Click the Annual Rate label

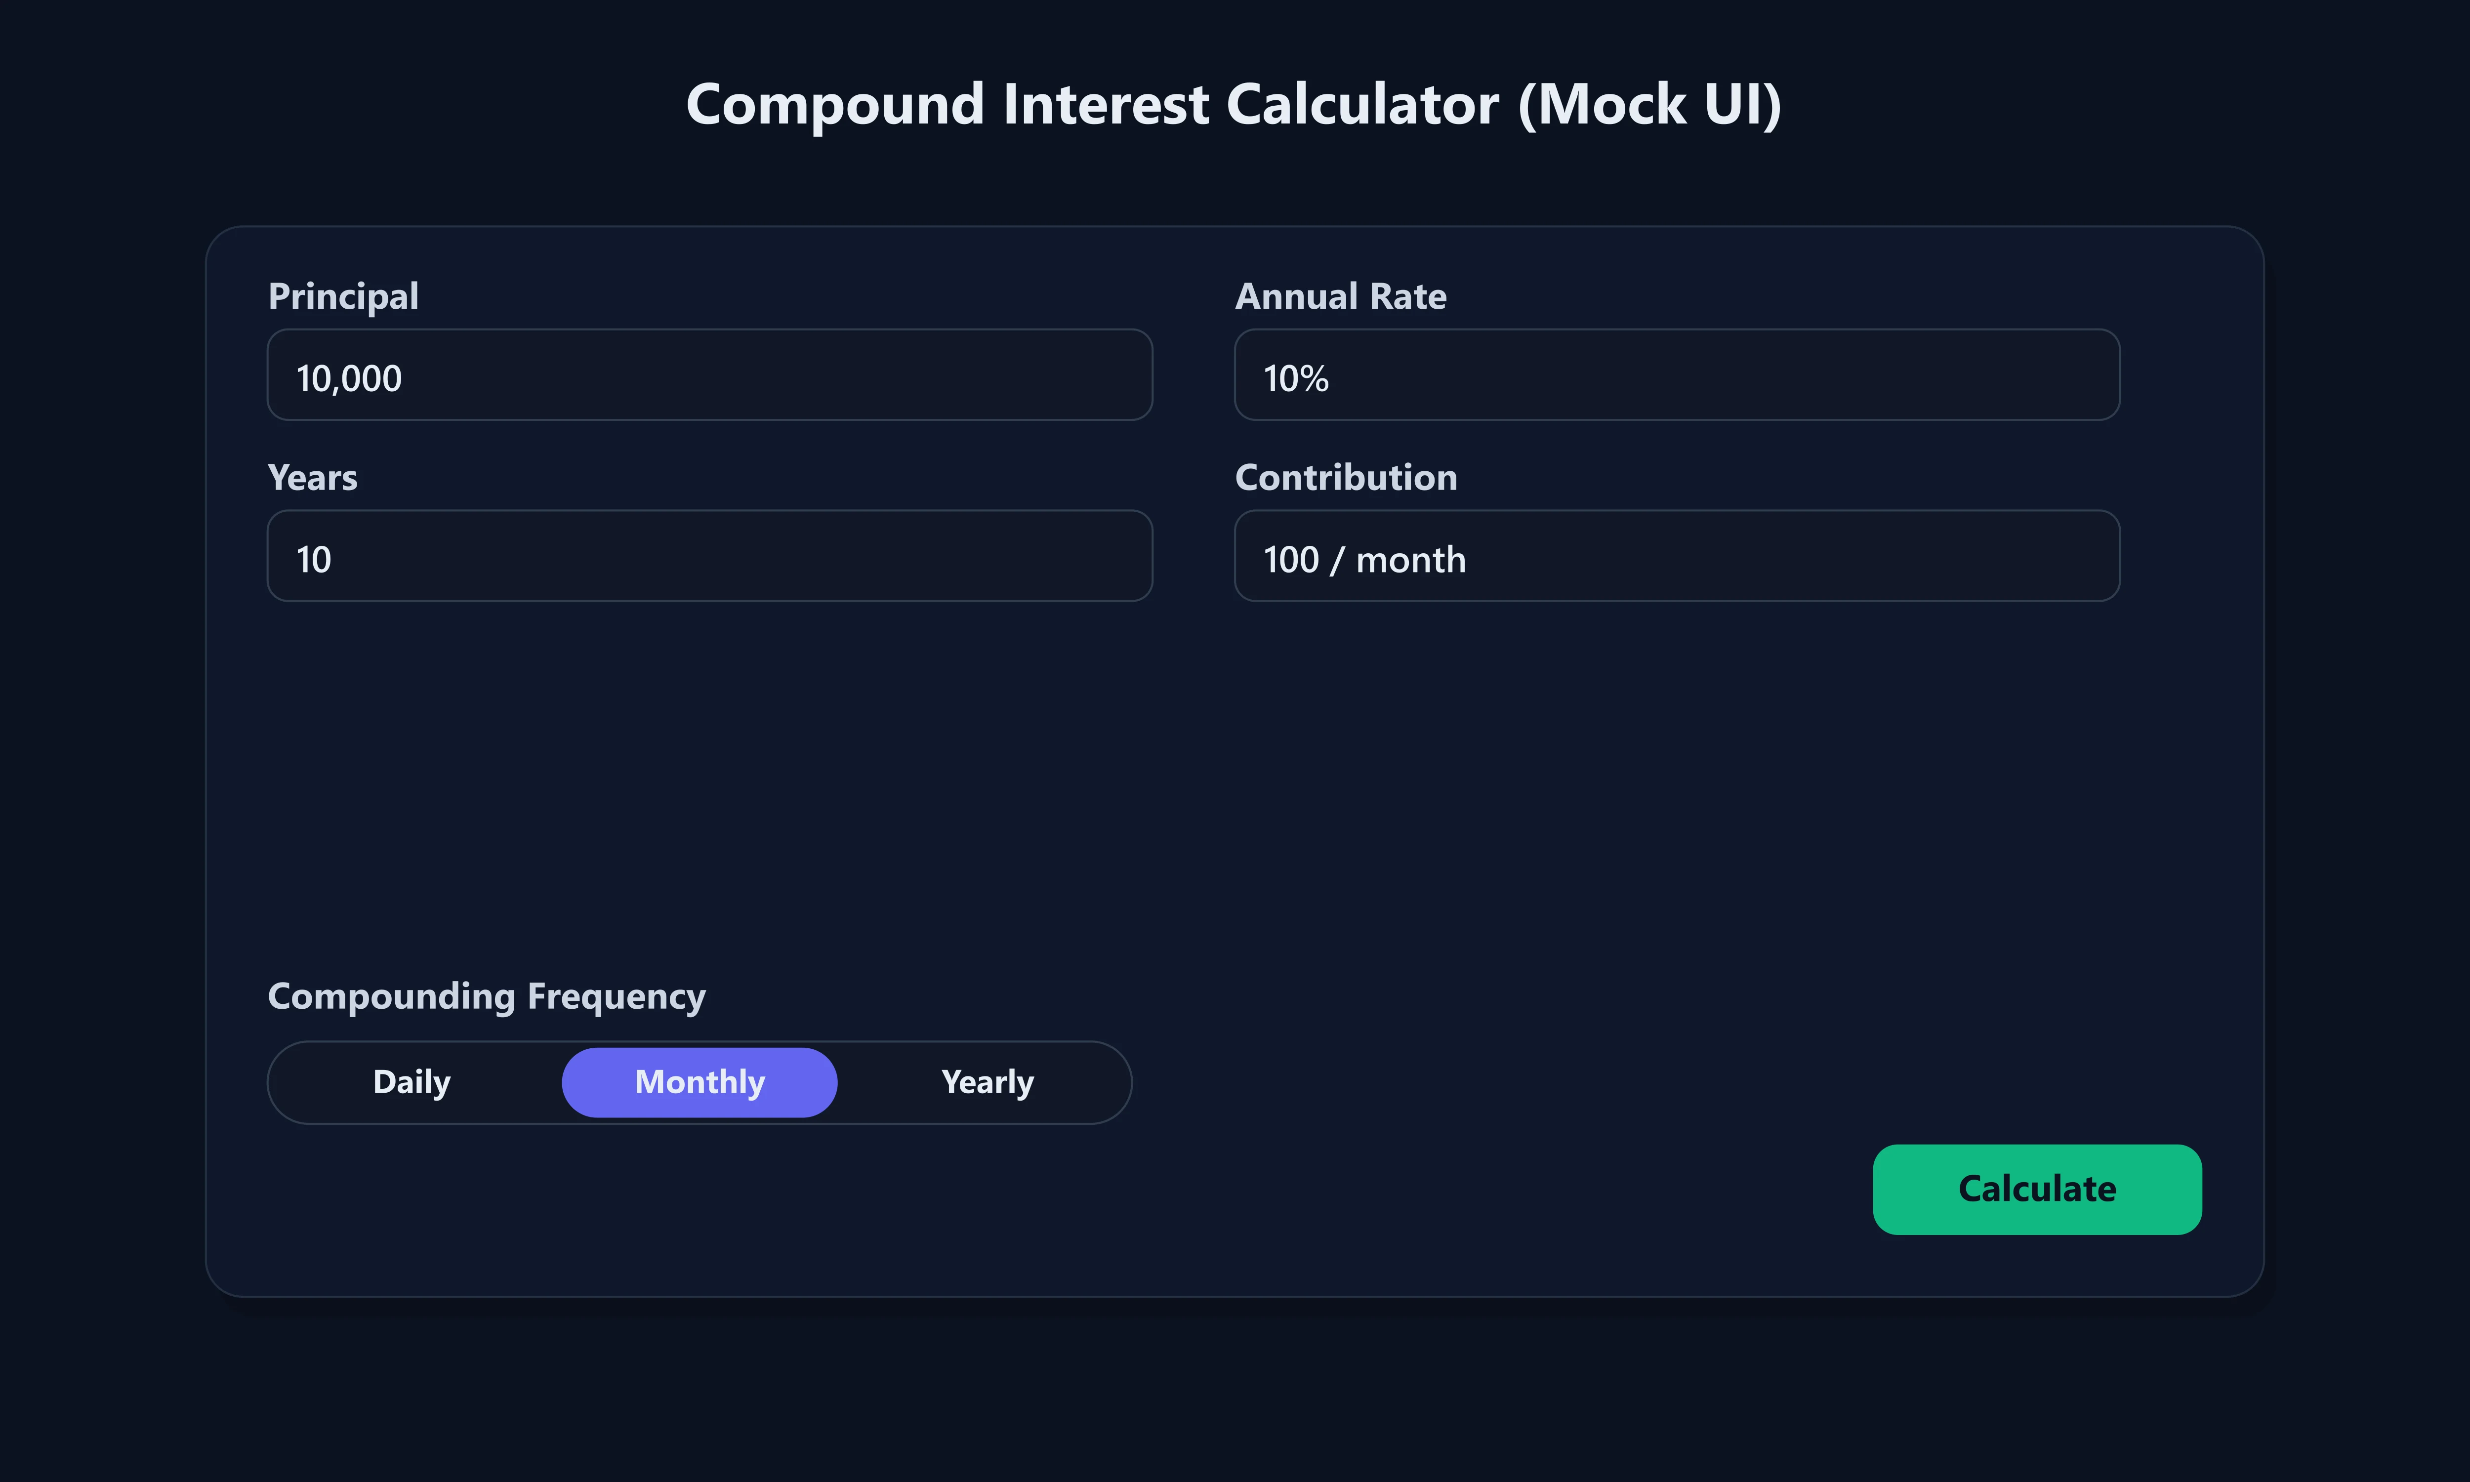[x=1340, y=295]
